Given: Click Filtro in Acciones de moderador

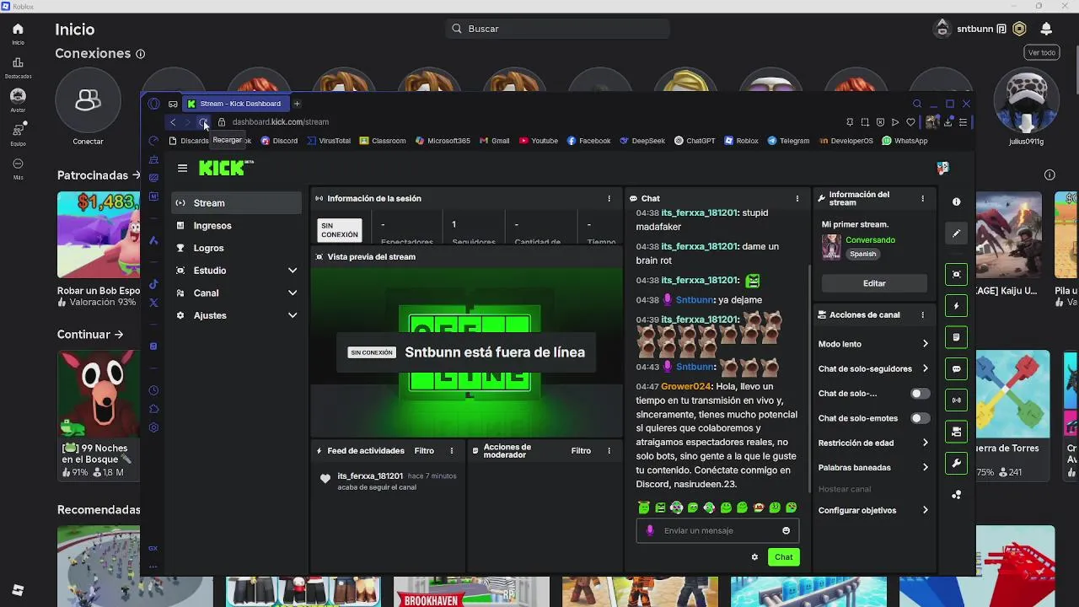Looking at the screenshot, I should [x=581, y=451].
